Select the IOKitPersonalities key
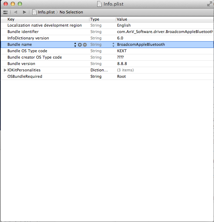Image resolution: width=214 pixels, height=222 pixels. pyautogui.click(x=24, y=70)
